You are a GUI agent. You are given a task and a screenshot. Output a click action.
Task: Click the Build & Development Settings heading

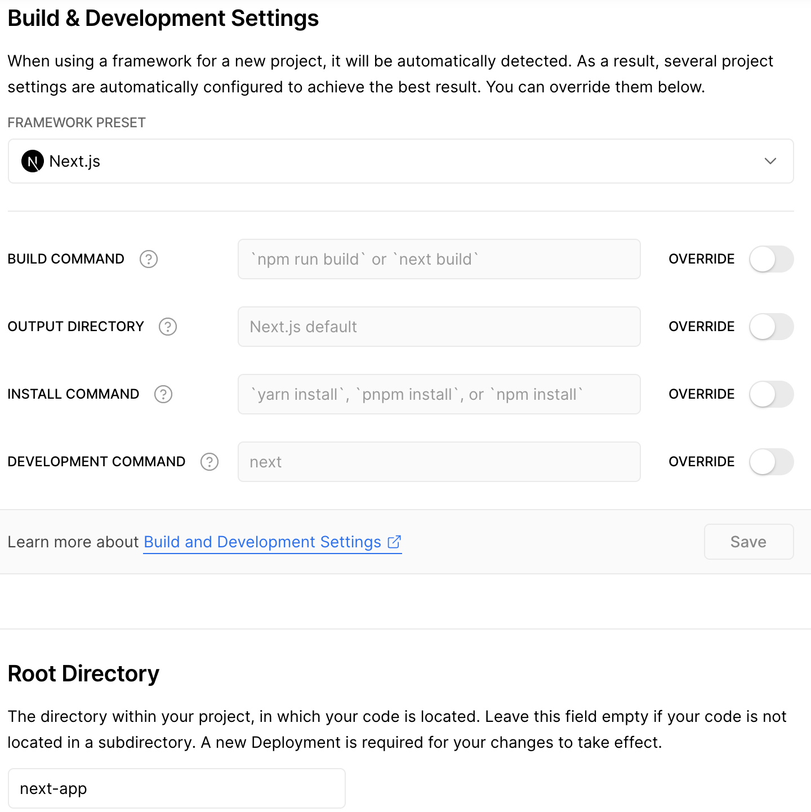point(163,19)
